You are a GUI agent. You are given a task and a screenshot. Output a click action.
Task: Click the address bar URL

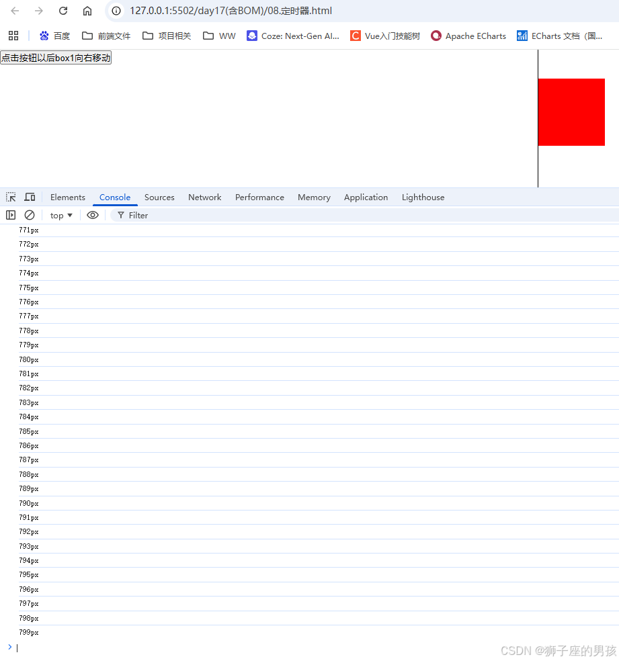click(231, 11)
